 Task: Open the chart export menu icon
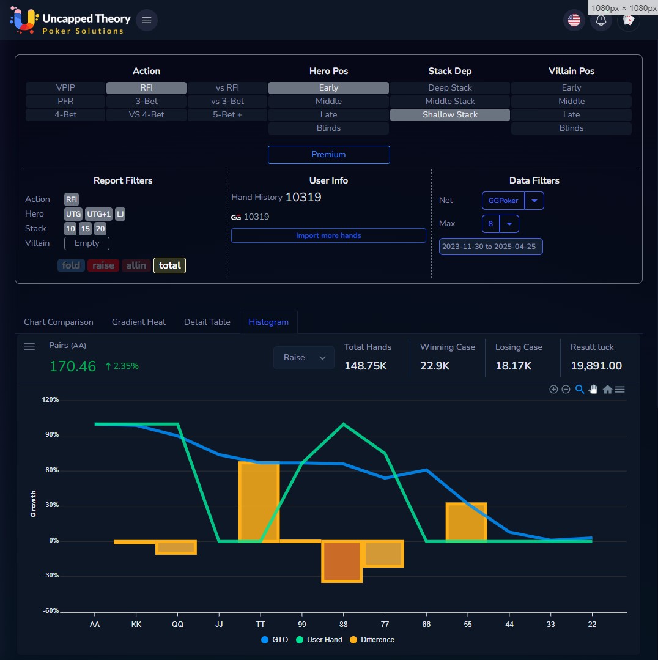[620, 390]
